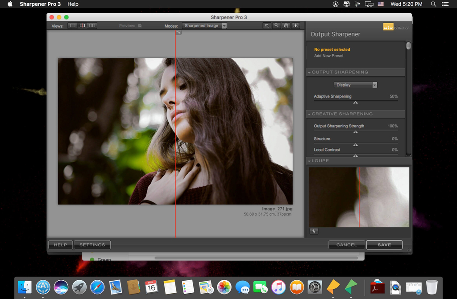Toggle the Preview checkbox
457x299 pixels.
pyautogui.click(x=140, y=26)
